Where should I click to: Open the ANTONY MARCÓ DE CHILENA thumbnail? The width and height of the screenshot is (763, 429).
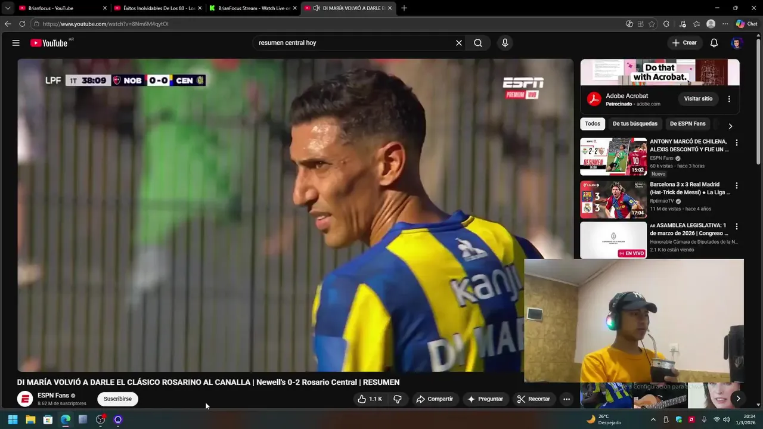click(x=613, y=157)
